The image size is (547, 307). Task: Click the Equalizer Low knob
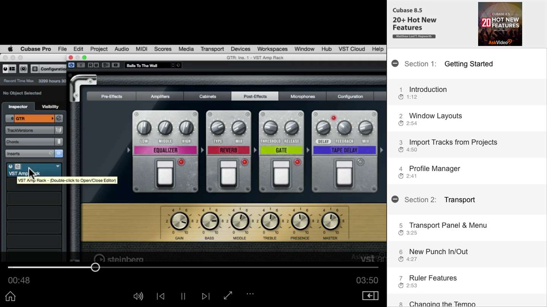(144, 128)
